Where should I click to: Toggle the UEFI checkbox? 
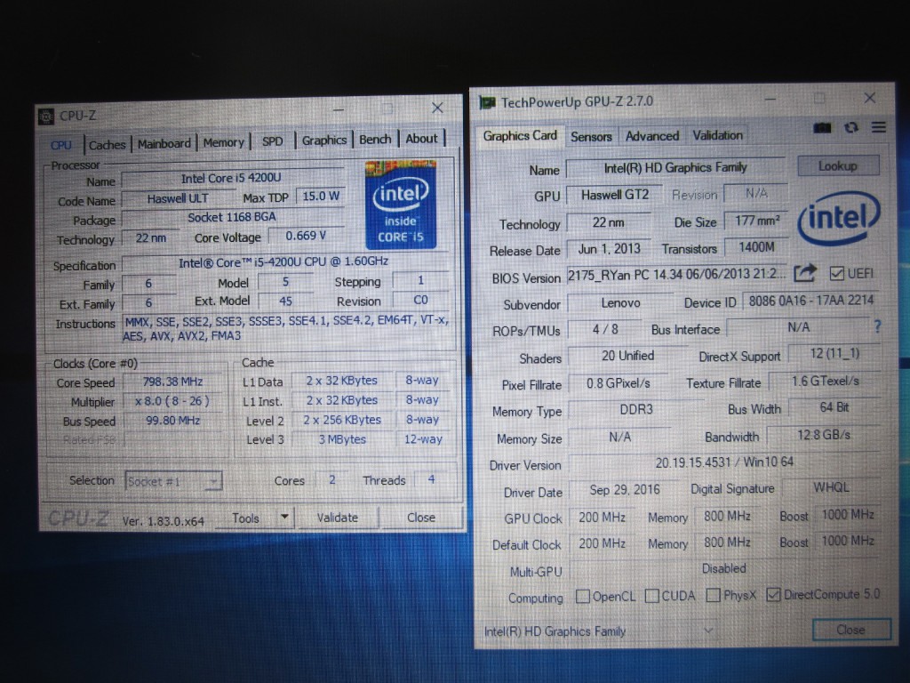click(x=836, y=274)
